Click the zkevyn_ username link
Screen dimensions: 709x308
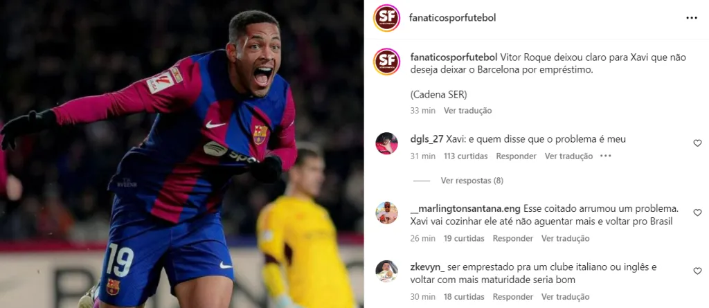pos(427,267)
